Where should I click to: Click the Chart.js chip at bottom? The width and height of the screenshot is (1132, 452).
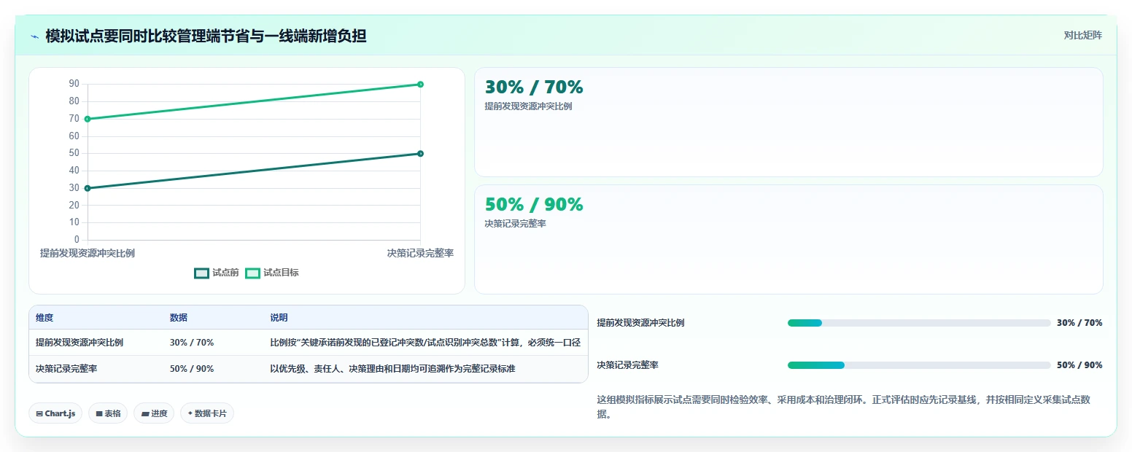pyautogui.click(x=55, y=413)
